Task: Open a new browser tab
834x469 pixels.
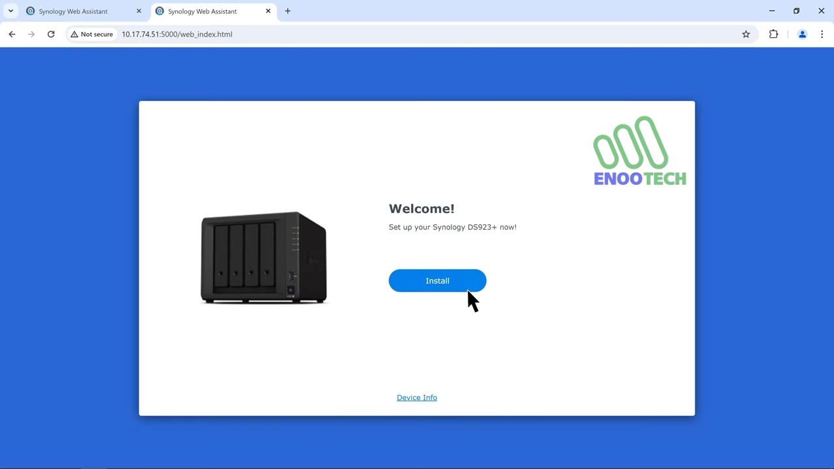Action: pos(287,11)
